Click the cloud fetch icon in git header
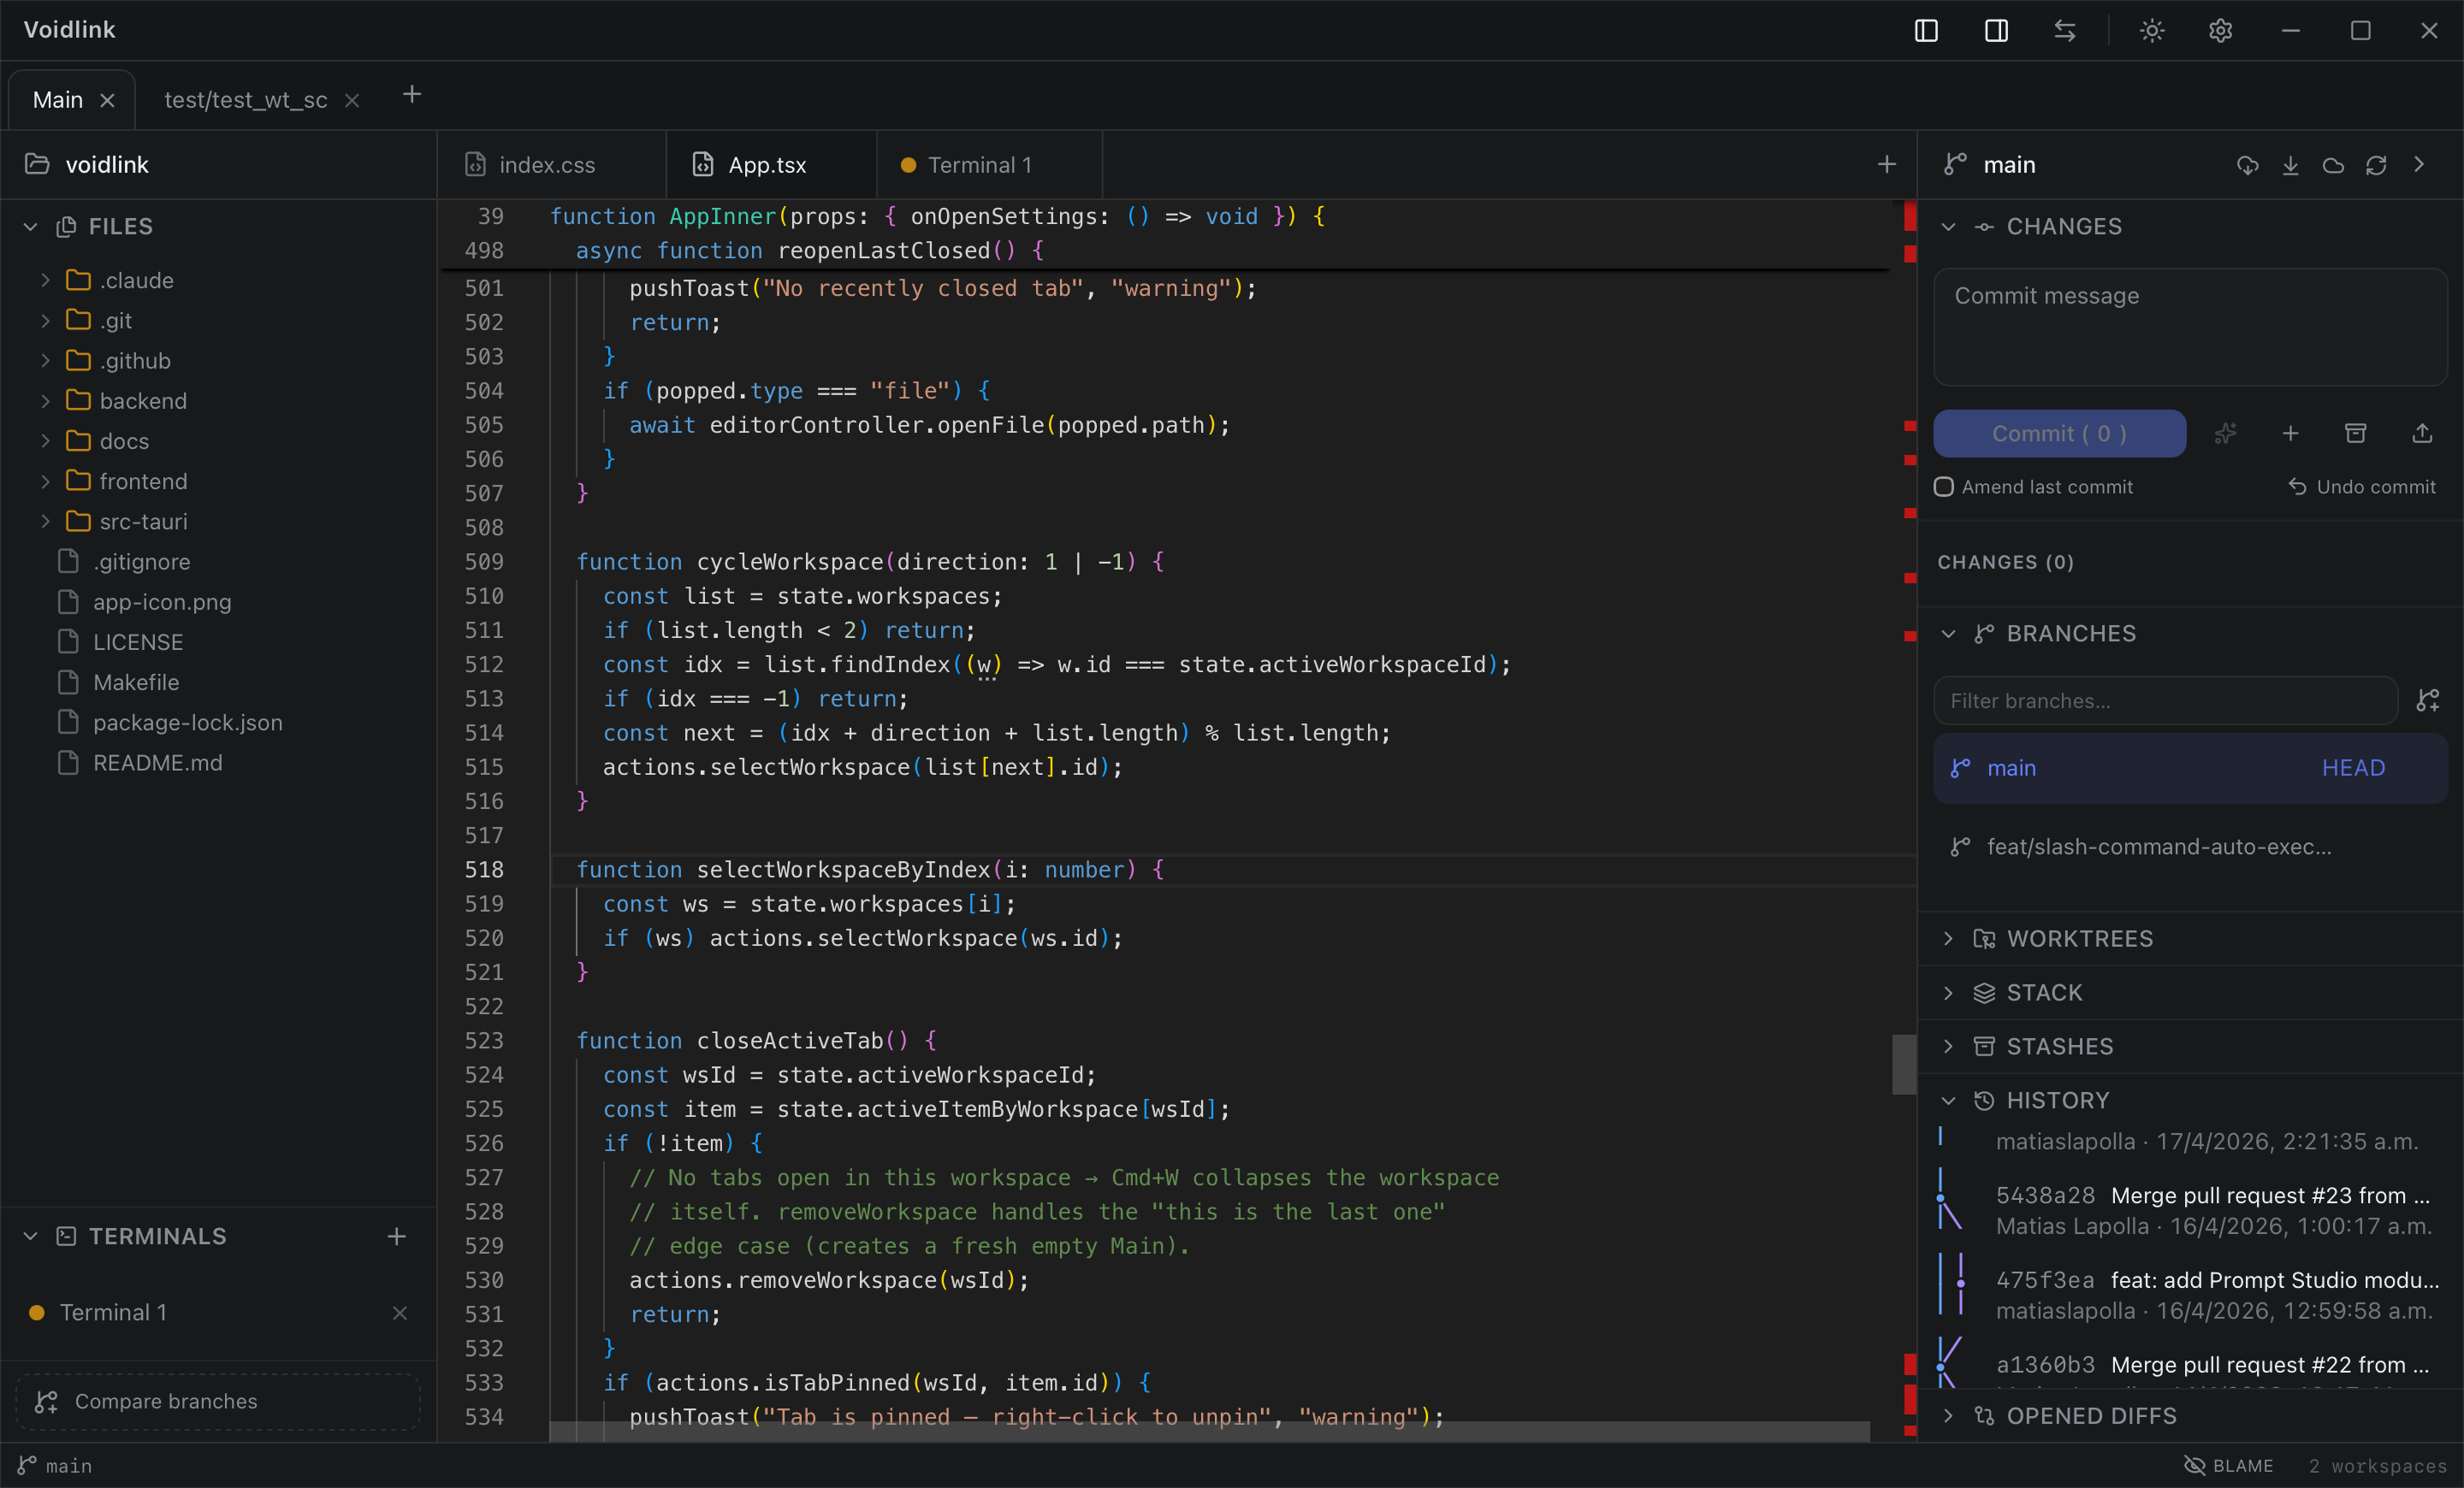 (2247, 165)
